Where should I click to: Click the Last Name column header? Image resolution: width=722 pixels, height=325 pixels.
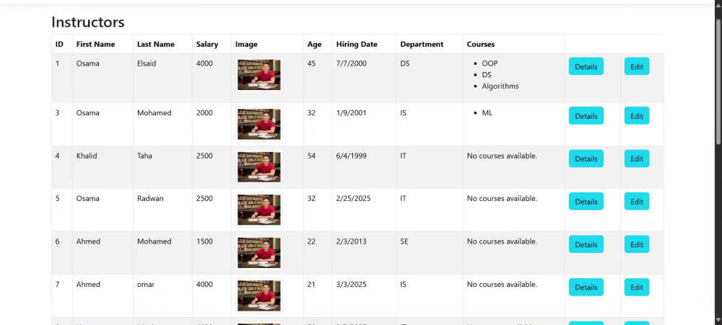coord(156,44)
